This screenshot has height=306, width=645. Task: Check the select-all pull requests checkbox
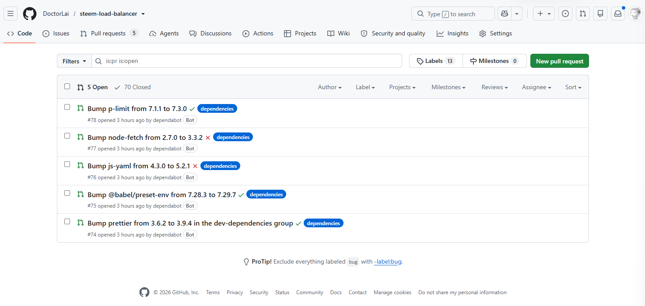coord(67,87)
